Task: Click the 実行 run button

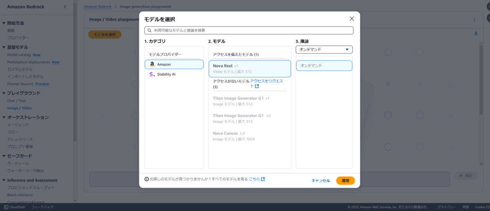Action: click(x=466, y=176)
